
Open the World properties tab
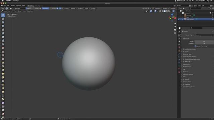tap(179, 47)
